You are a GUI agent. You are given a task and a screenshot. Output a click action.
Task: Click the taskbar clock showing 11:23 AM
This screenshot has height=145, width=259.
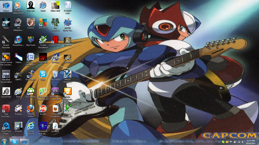[x=250, y=142]
